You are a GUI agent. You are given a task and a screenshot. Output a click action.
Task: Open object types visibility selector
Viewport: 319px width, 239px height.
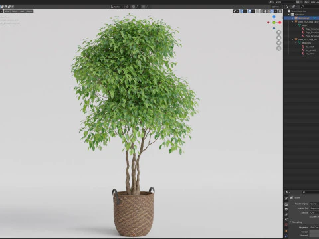tap(236, 11)
